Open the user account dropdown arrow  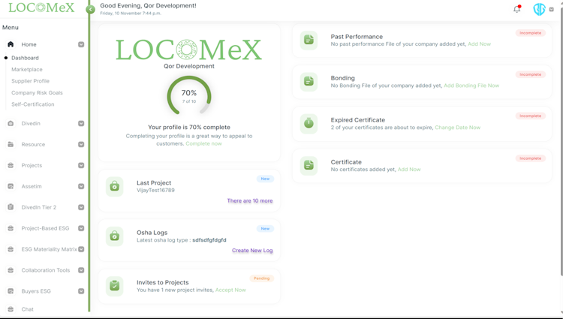(552, 10)
